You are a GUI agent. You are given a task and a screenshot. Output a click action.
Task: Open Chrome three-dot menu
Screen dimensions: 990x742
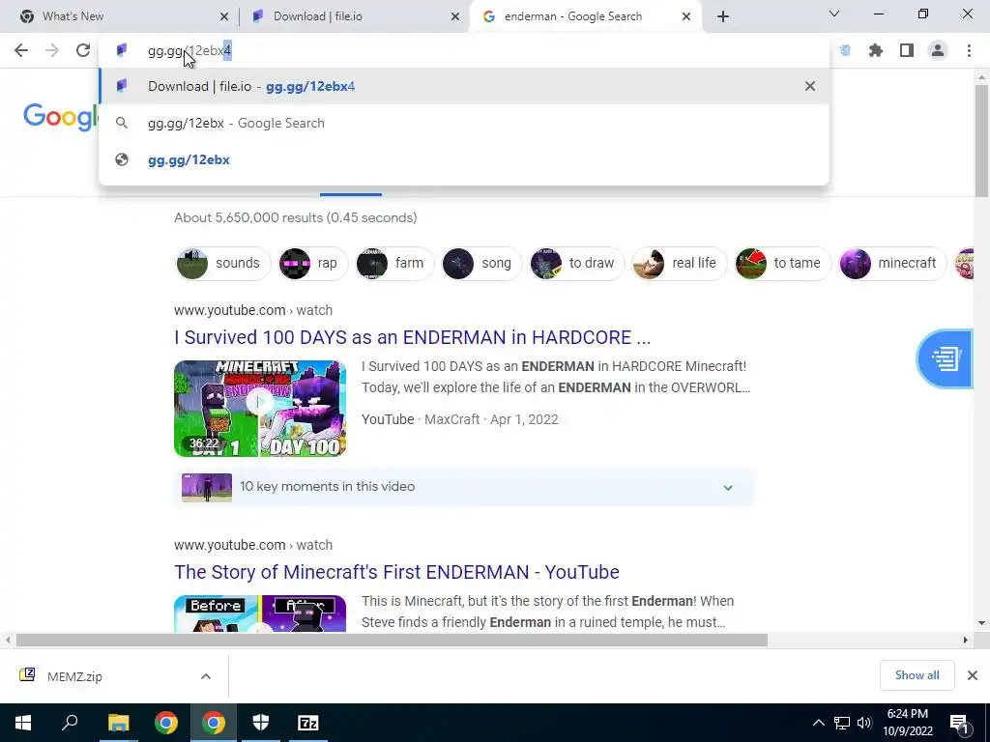coord(969,50)
